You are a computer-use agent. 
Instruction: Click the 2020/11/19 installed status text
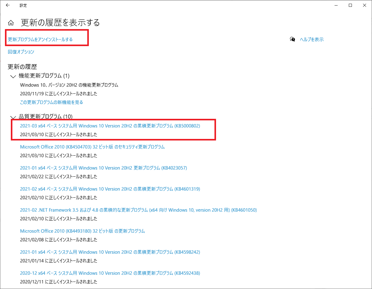[58, 93]
